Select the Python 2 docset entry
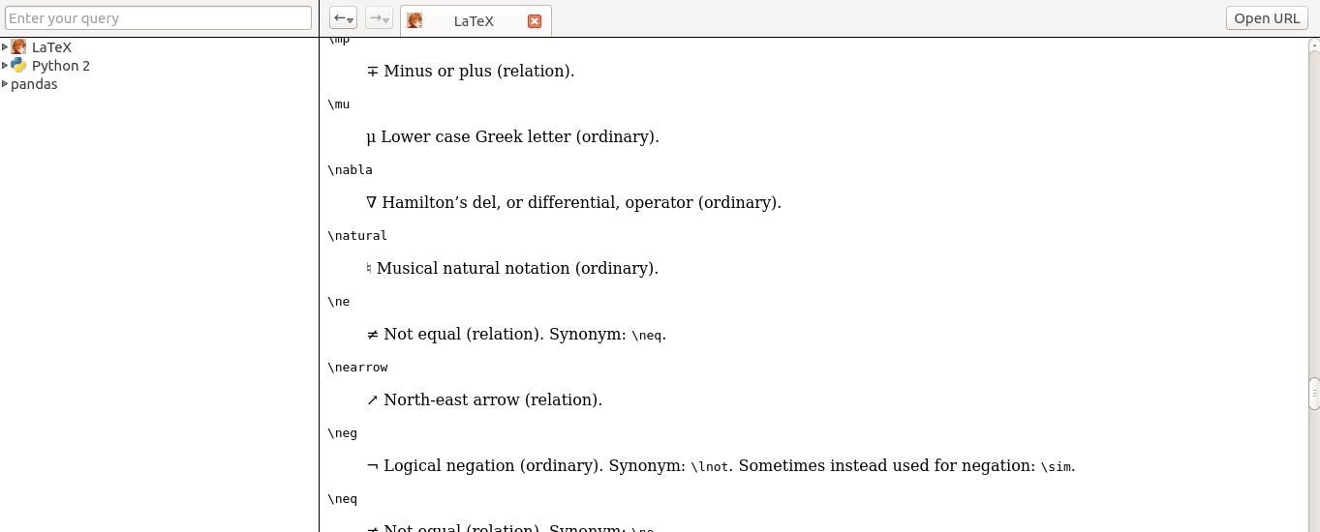 click(x=60, y=66)
